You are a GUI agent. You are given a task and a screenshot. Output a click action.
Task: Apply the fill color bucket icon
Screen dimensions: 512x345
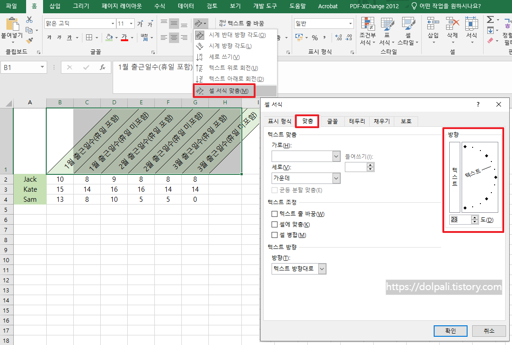[109, 38]
